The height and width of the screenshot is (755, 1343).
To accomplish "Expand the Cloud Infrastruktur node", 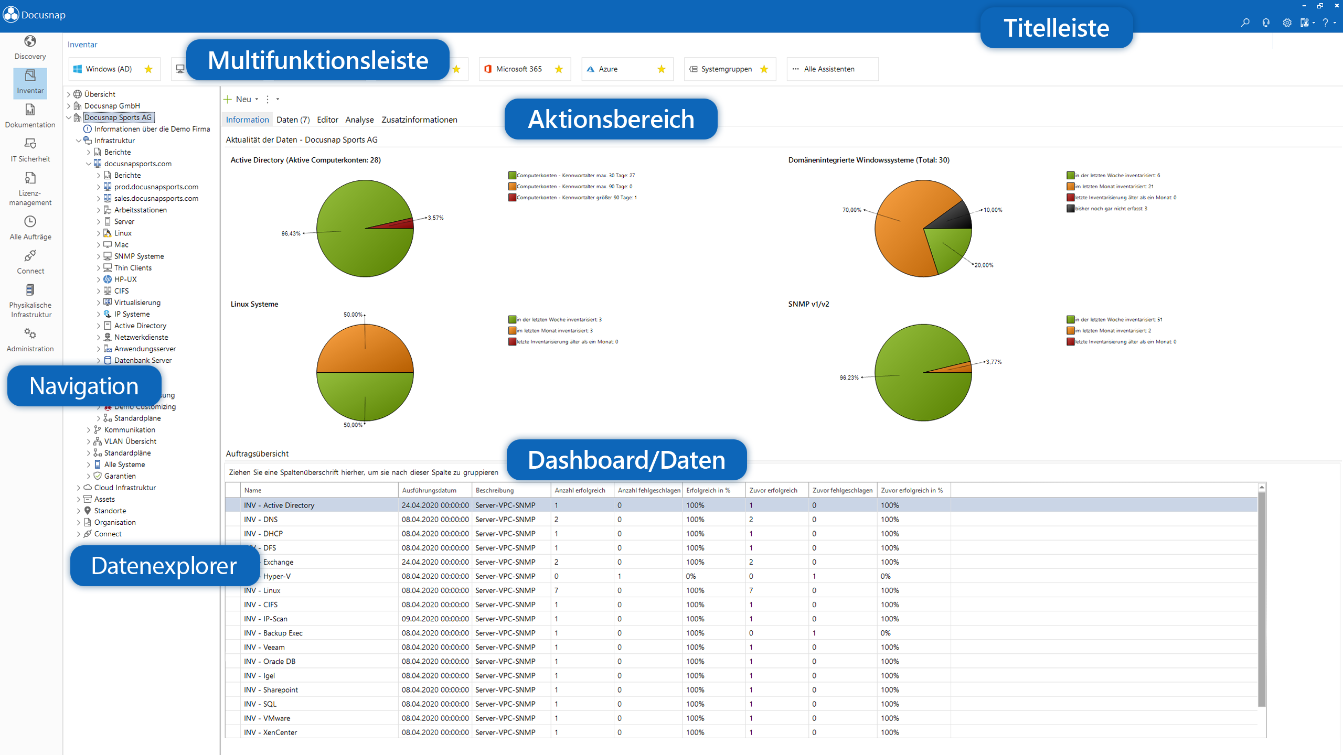I will click(79, 488).
